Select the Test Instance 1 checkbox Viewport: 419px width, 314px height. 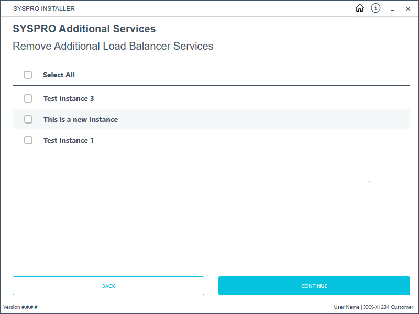point(28,140)
